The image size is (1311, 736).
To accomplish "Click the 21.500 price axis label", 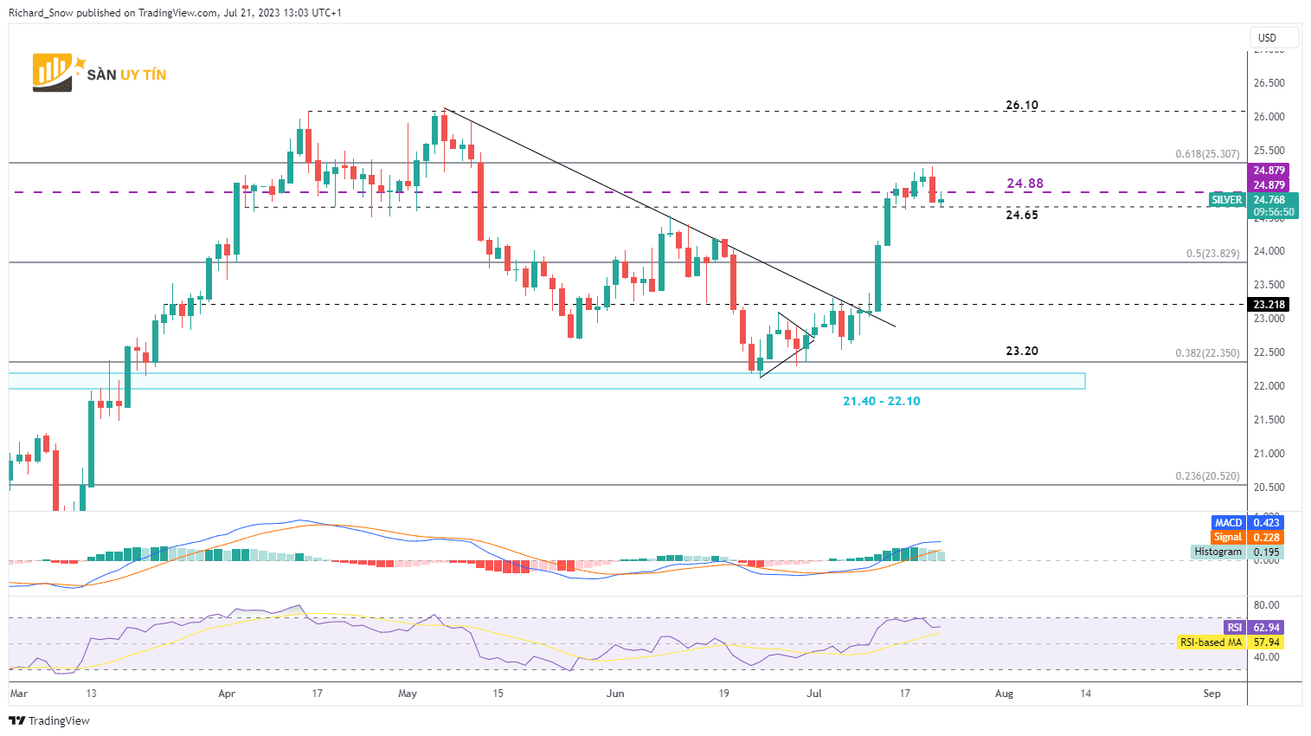I will tap(1269, 420).
